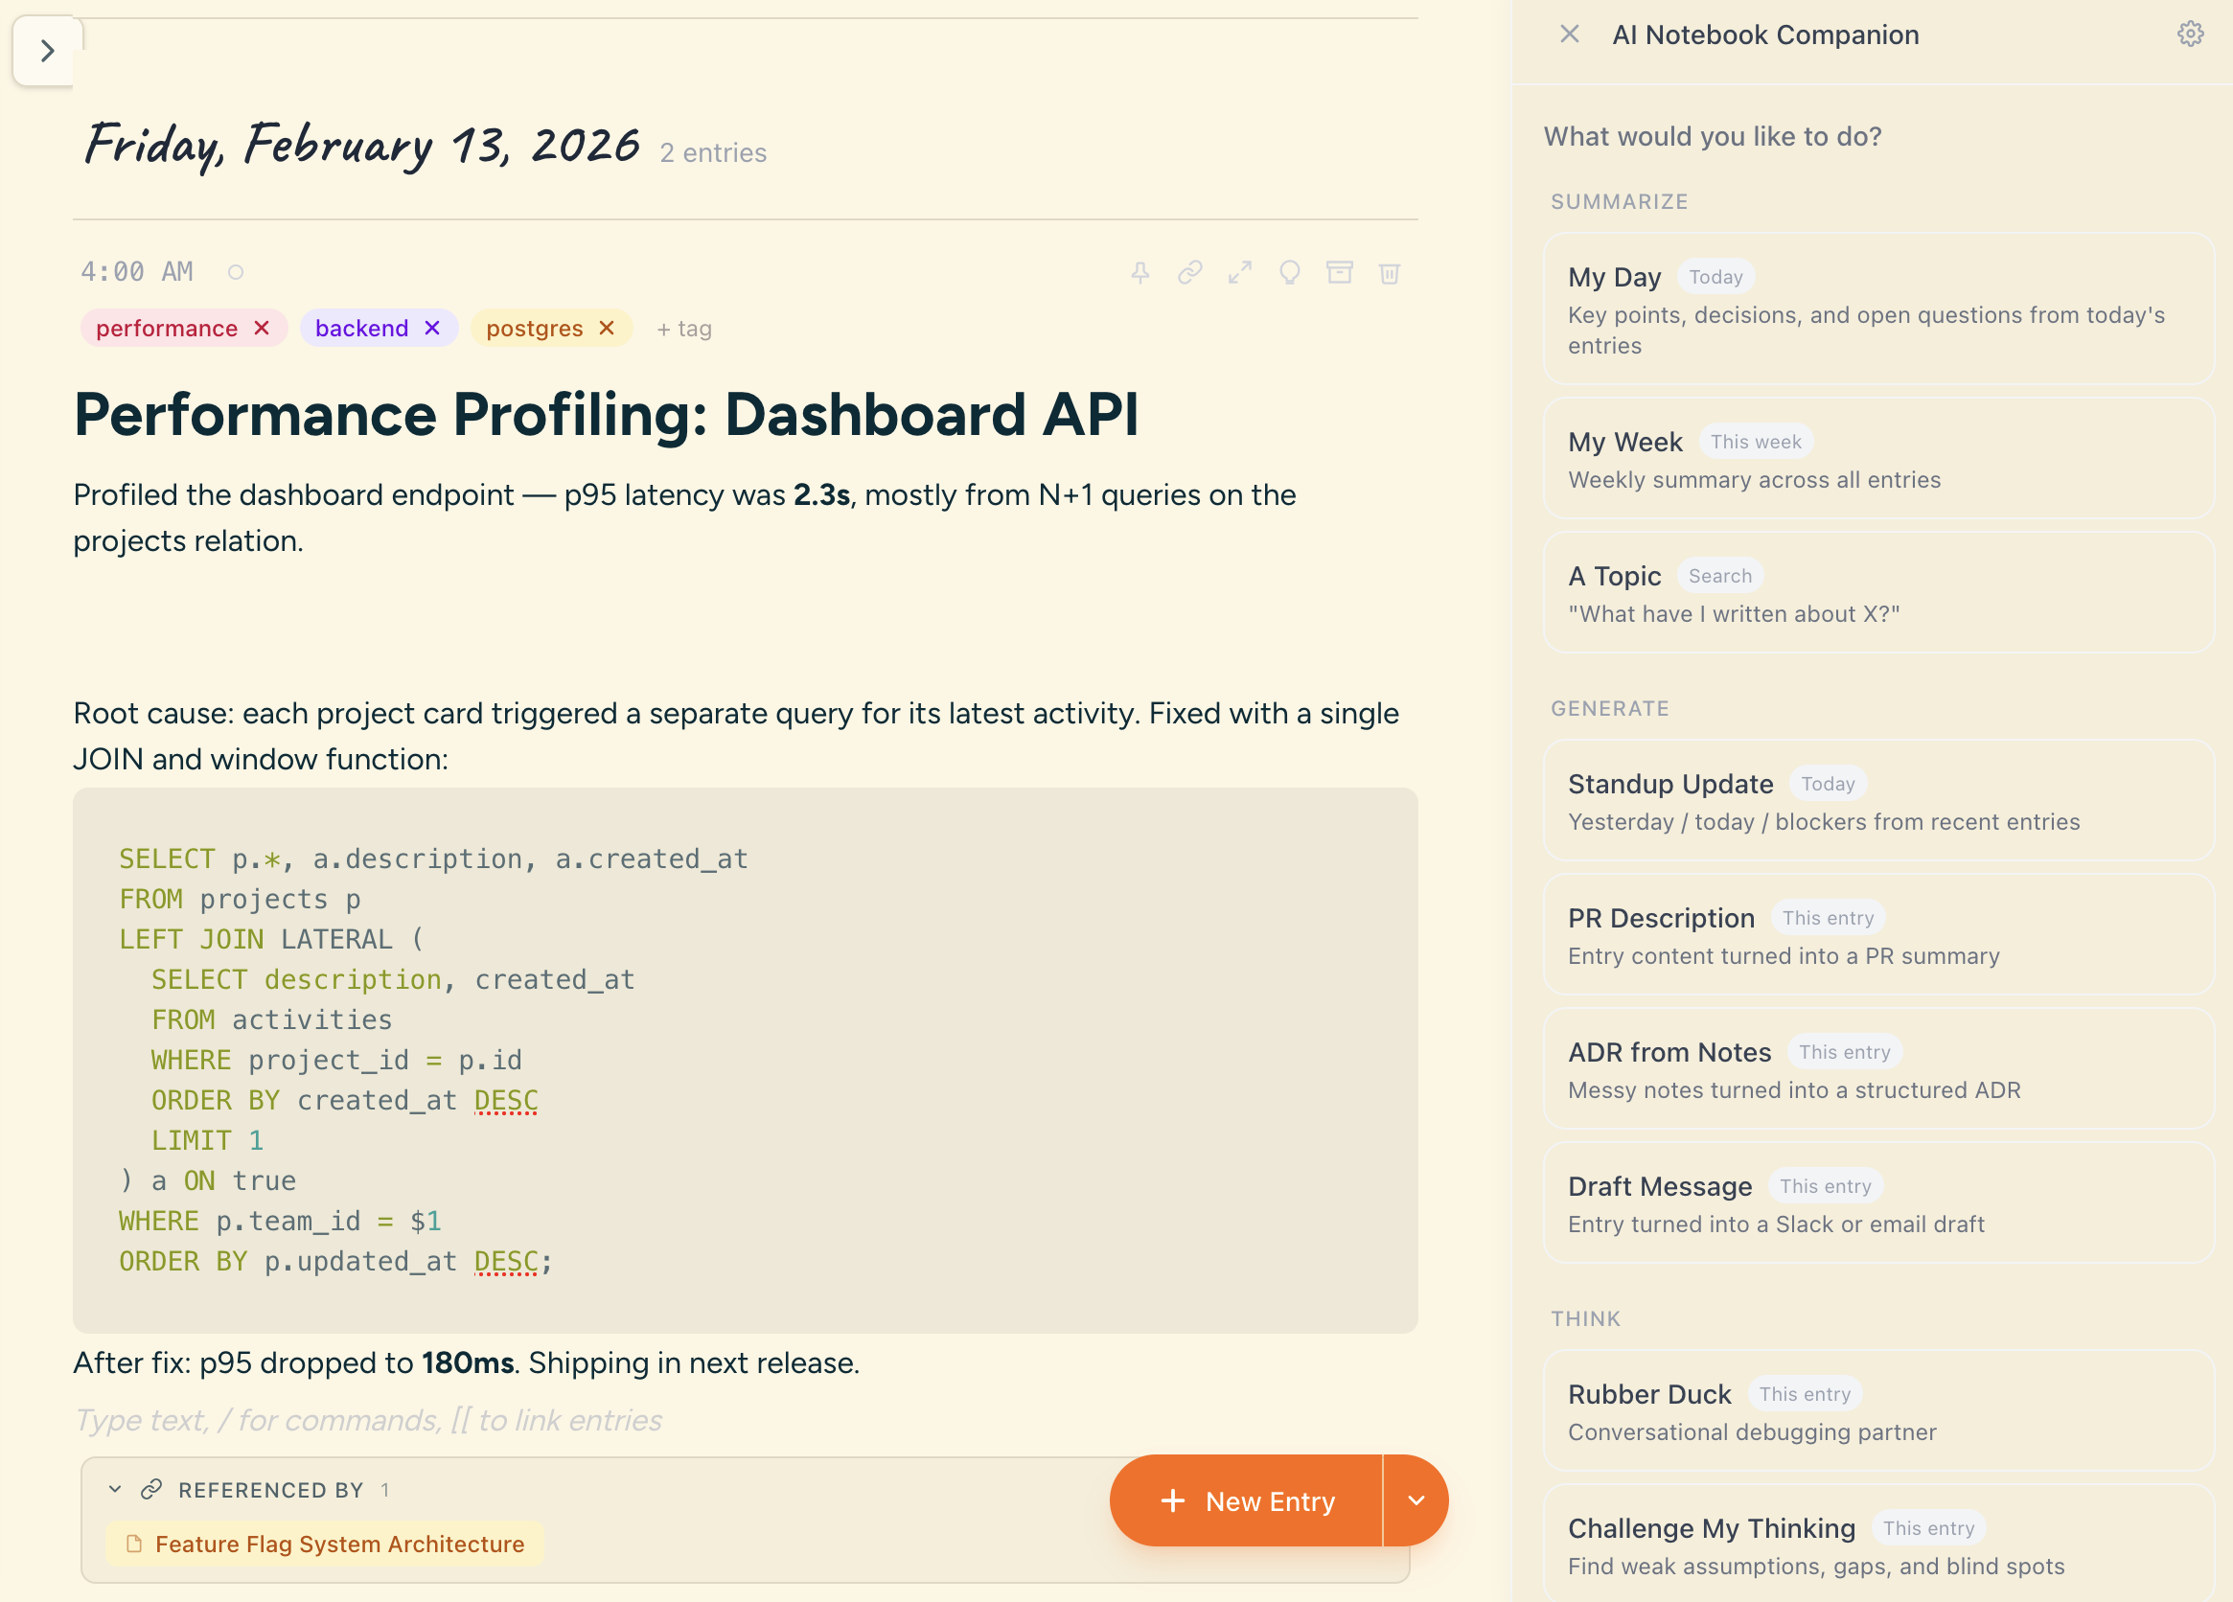Pin the Performance Profiling entry

(1140, 274)
